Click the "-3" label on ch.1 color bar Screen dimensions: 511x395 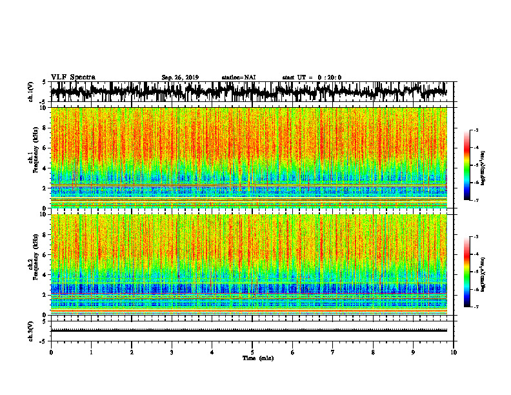pyautogui.click(x=476, y=130)
